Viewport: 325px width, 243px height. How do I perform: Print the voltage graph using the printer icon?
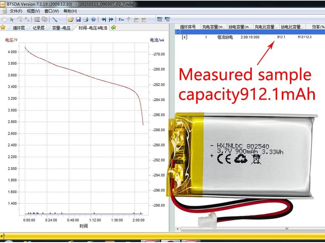[86, 19]
